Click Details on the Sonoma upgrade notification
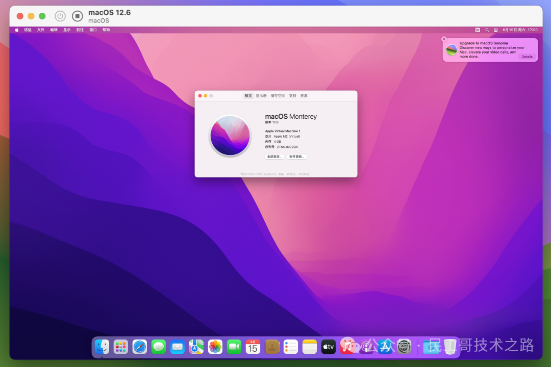Image resolution: width=551 pixels, height=367 pixels. pyautogui.click(x=527, y=57)
